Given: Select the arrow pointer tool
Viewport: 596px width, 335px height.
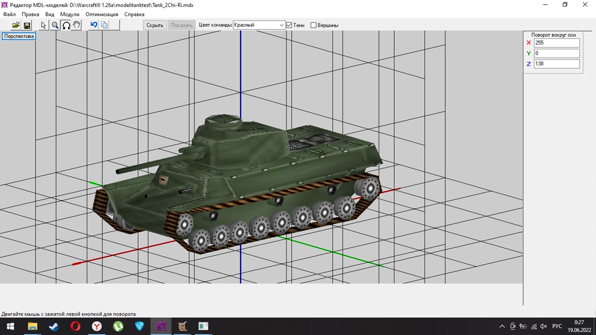Looking at the screenshot, I should click(44, 25).
